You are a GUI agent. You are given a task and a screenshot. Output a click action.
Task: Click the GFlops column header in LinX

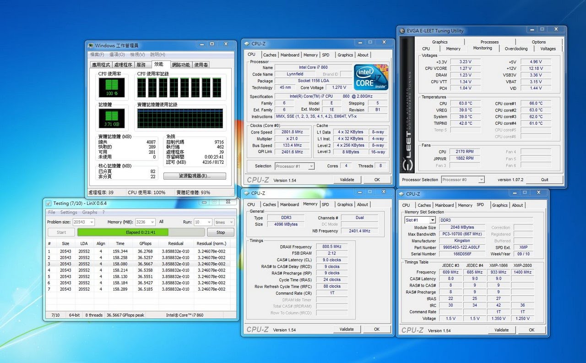(145, 243)
